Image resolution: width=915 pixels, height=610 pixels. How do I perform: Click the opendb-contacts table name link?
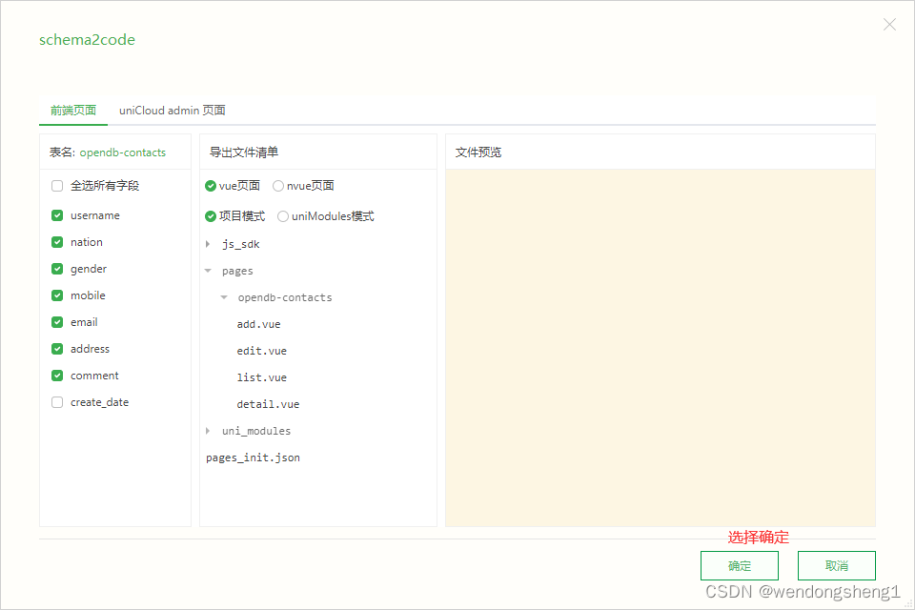123,152
